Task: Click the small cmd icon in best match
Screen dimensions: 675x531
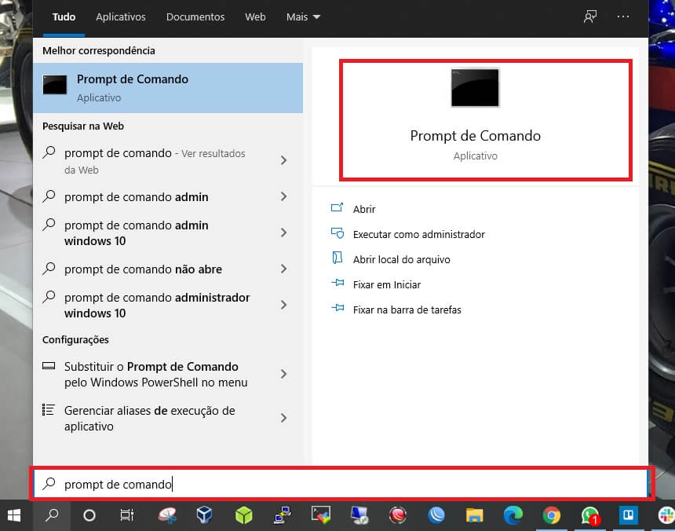Action: tap(55, 84)
